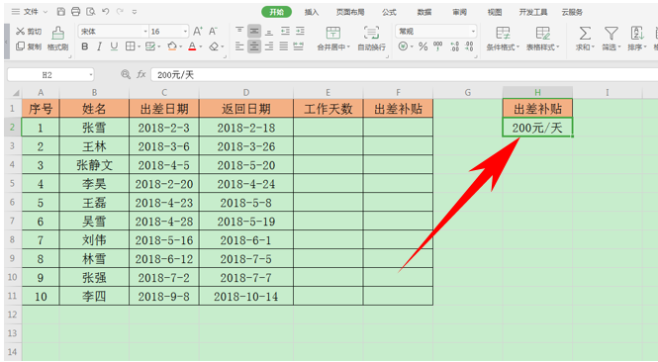Toggle align right
The width and height of the screenshot is (658, 362).
(269, 46)
